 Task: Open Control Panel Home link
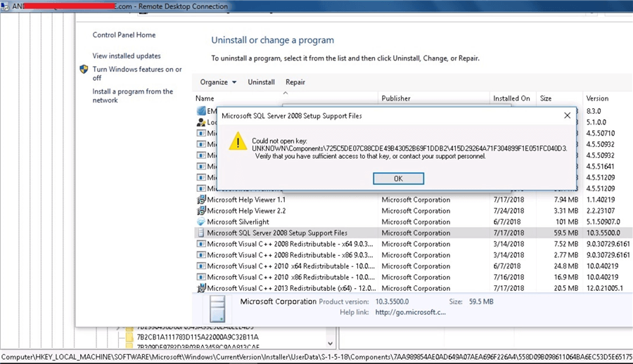(x=124, y=34)
